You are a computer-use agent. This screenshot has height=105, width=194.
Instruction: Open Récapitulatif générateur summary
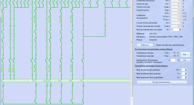click(x=162, y=82)
